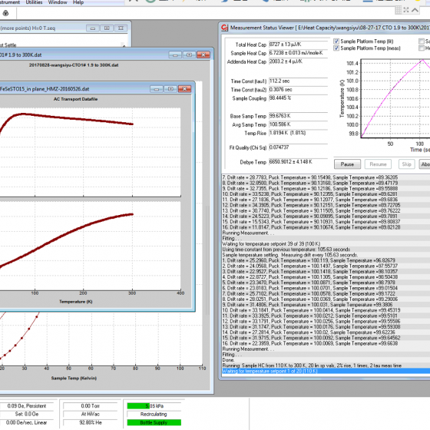Click the 'Temperature (K)' axis label in AC Transport window
Screen dimensions: 430x430
76,302
